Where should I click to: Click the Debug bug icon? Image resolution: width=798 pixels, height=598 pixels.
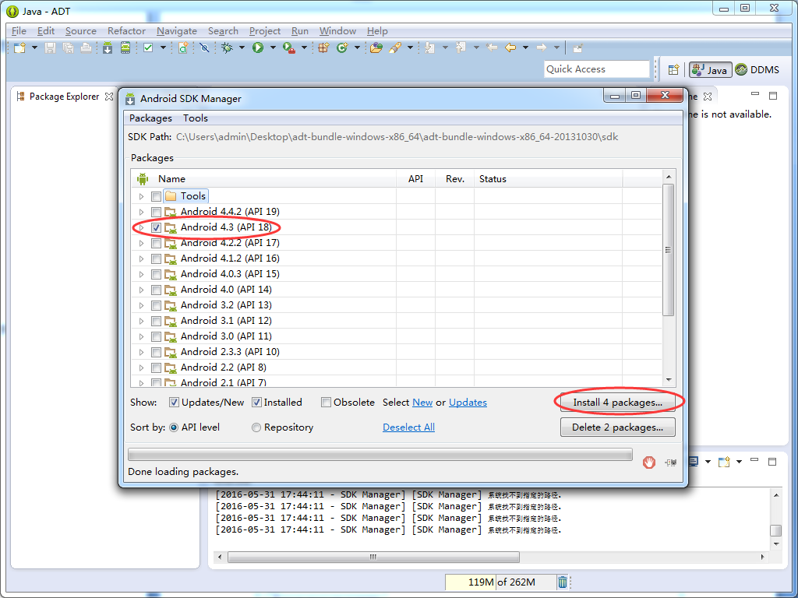pos(227,47)
